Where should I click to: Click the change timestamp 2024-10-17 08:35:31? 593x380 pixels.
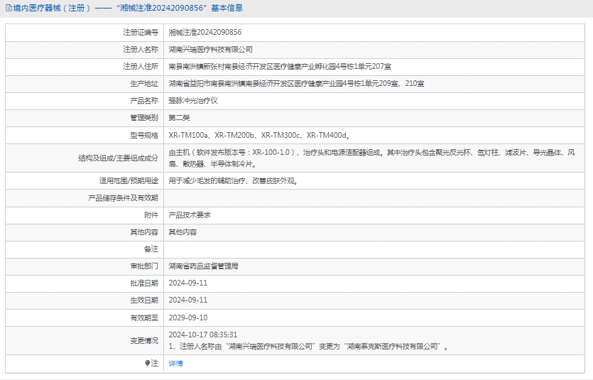[x=203, y=334]
